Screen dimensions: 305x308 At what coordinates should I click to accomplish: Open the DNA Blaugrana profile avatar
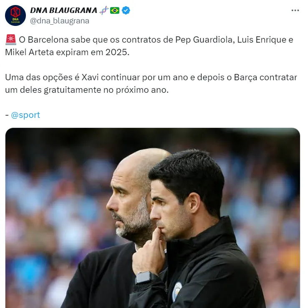pyautogui.click(x=15, y=15)
